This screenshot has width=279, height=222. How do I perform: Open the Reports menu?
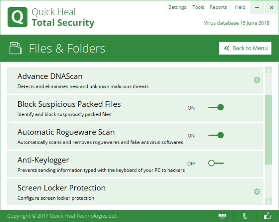point(218,7)
